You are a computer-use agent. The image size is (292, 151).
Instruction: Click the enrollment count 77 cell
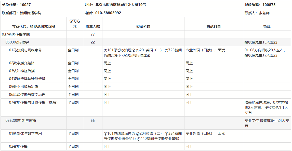[93, 34]
